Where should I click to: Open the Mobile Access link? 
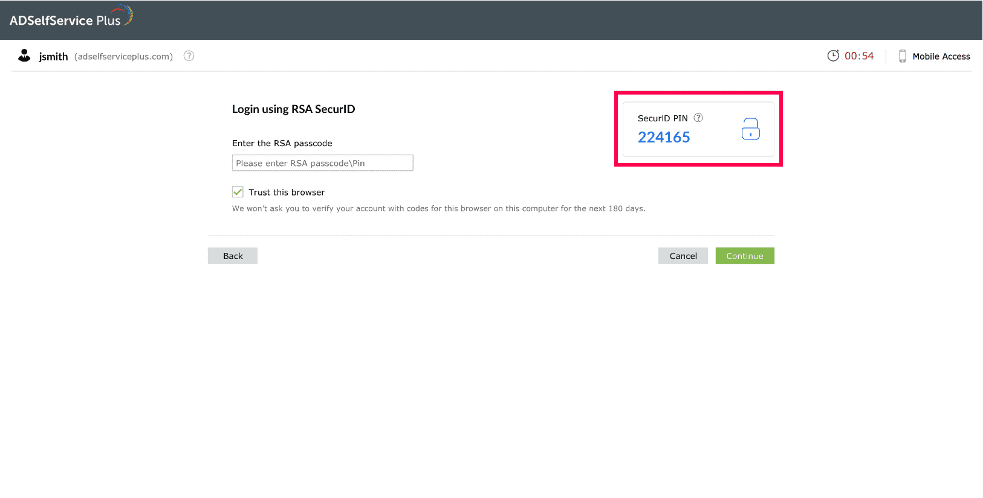click(941, 57)
